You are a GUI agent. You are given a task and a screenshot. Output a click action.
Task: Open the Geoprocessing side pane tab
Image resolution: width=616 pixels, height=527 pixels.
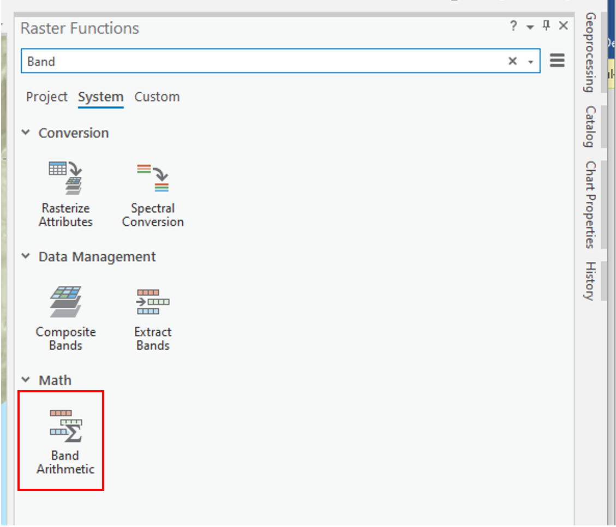590,52
